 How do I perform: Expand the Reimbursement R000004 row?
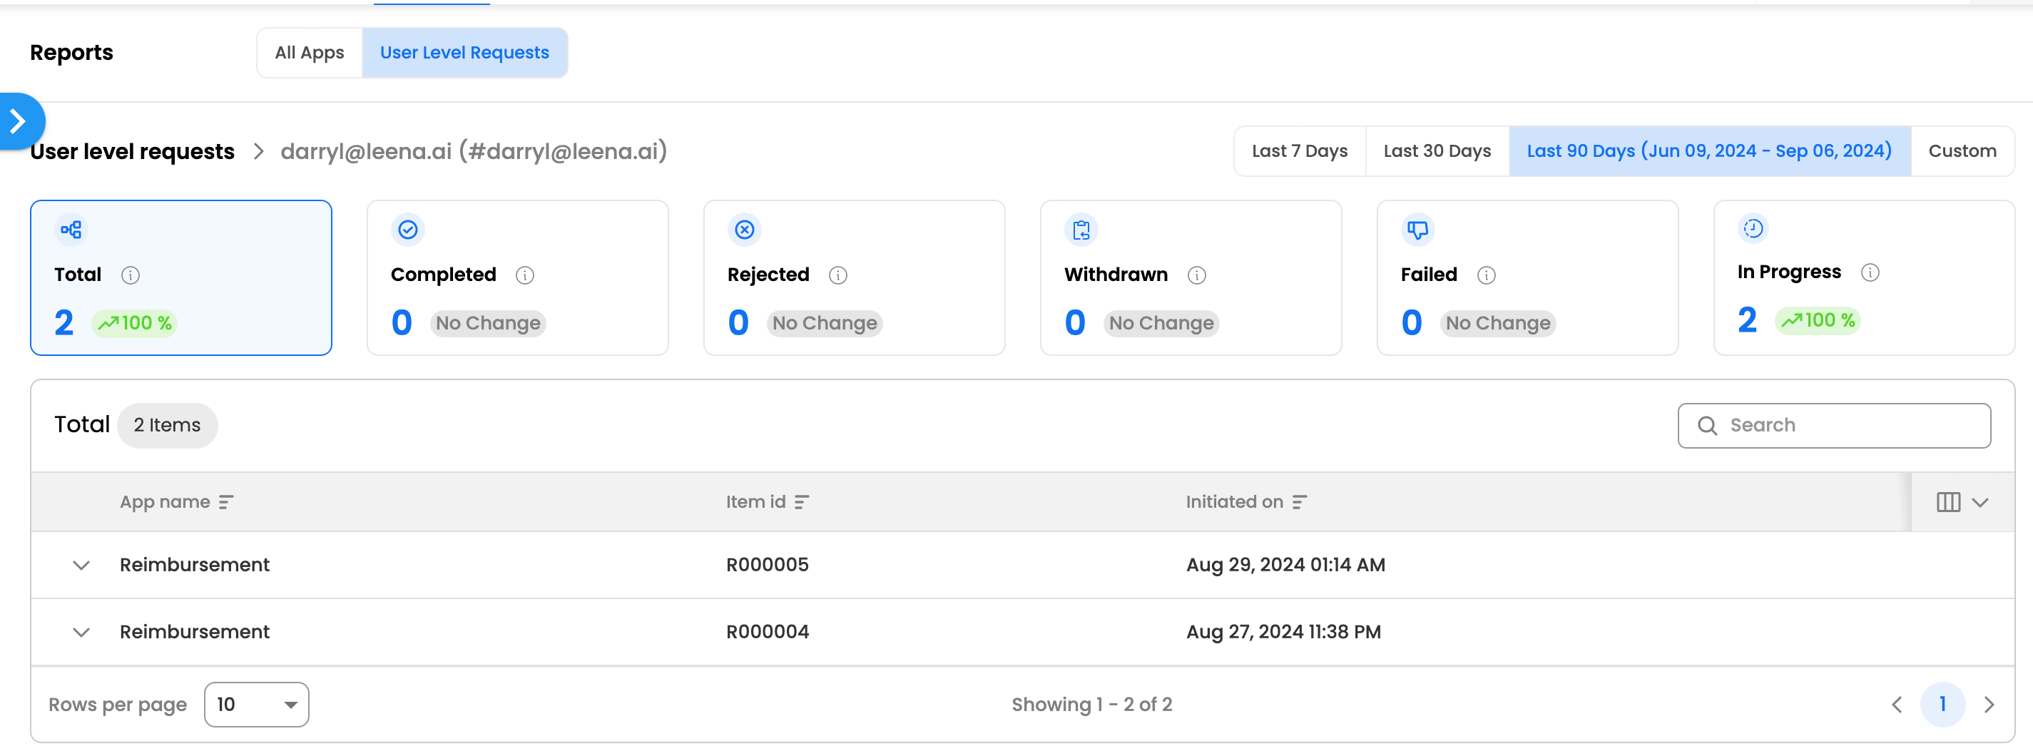click(81, 633)
